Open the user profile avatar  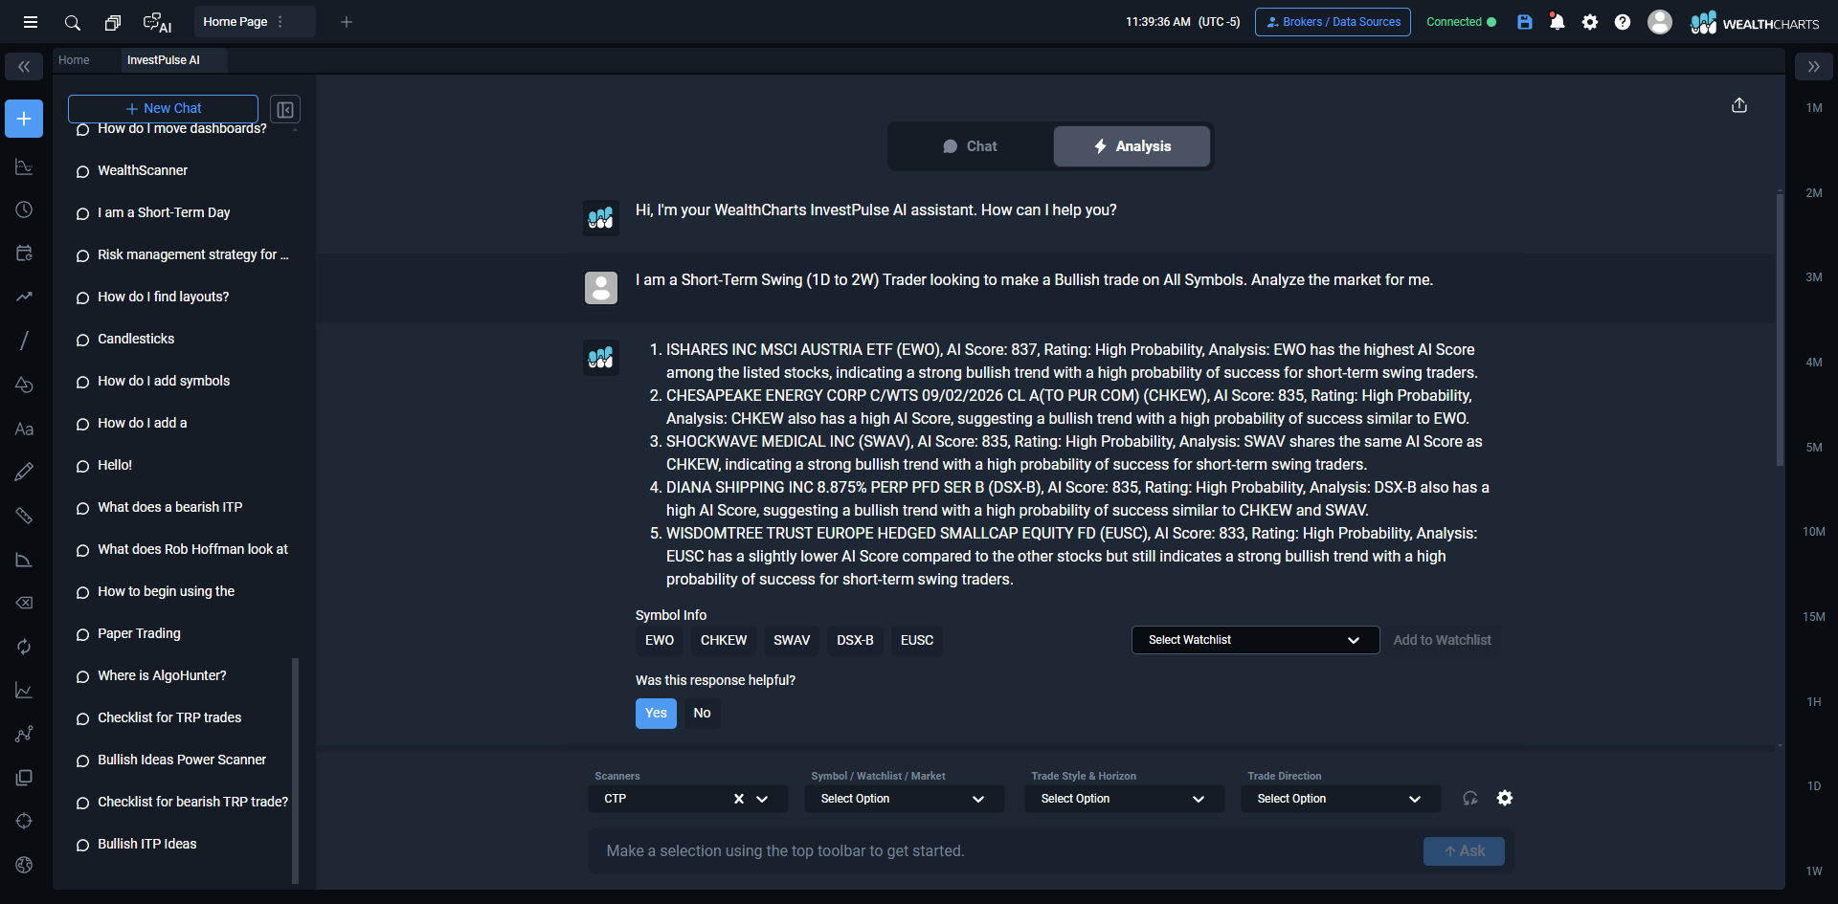pos(1660,22)
